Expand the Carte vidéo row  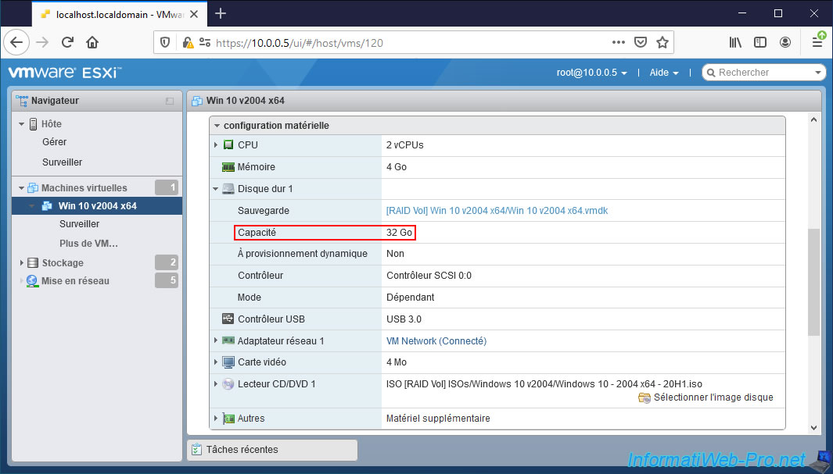coord(216,362)
